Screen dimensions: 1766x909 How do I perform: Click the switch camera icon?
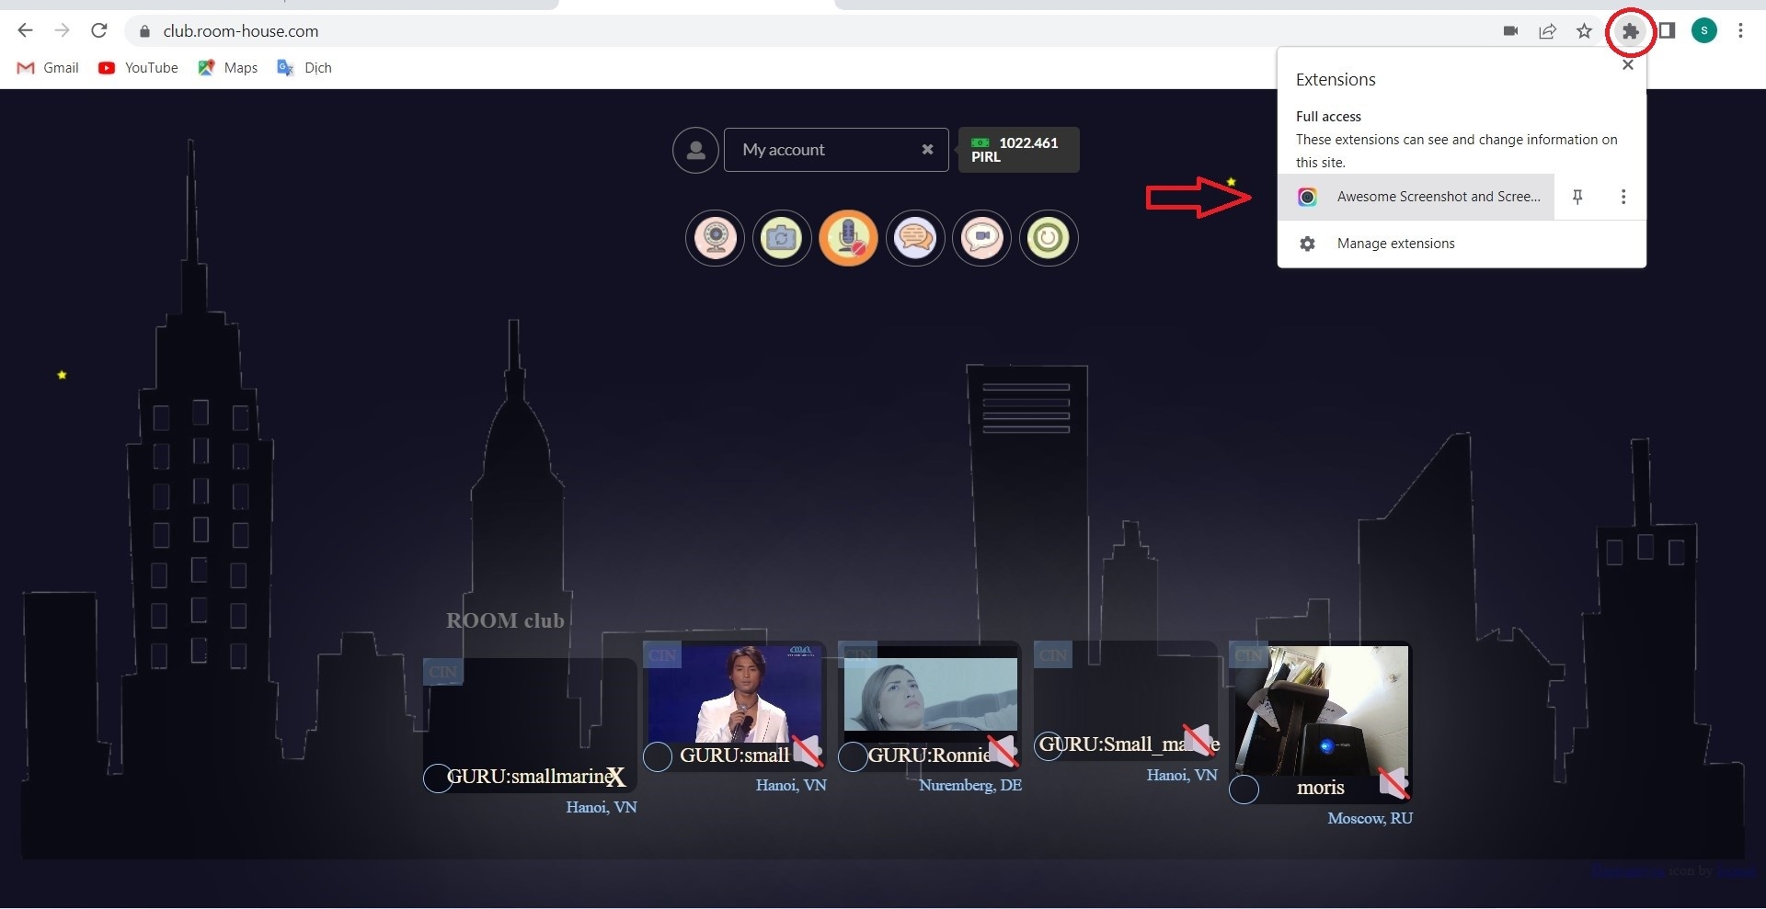(782, 238)
